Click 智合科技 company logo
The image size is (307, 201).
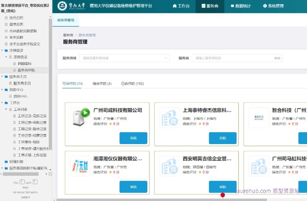(259, 118)
